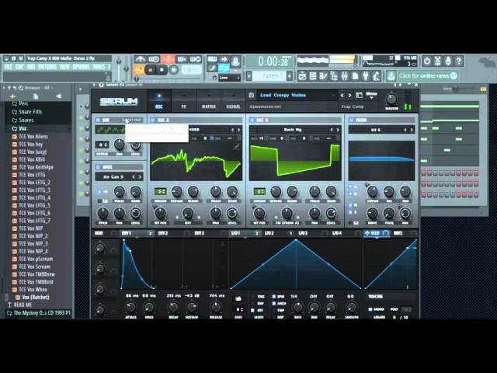Go to the next Serum preset arrow
This screenshot has height=373, width=497.
[x=349, y=95]
